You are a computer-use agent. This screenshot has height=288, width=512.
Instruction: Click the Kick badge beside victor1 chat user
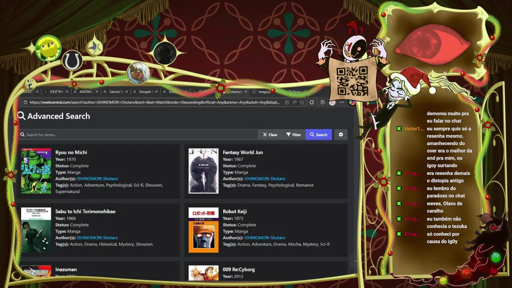pos(399,129)
